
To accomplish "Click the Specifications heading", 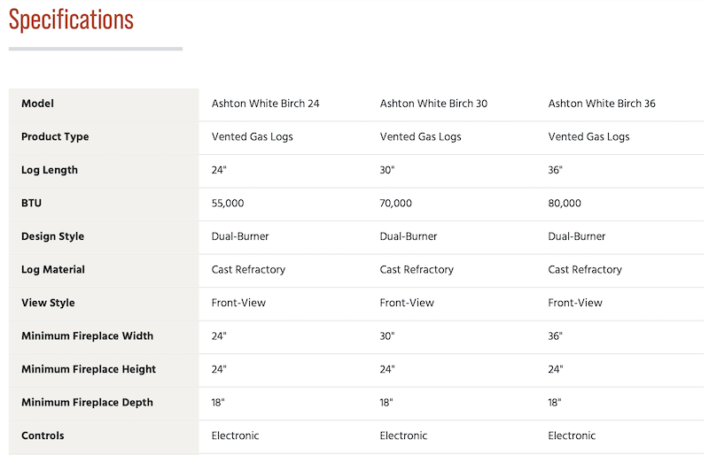I will (x=71, y=19).
